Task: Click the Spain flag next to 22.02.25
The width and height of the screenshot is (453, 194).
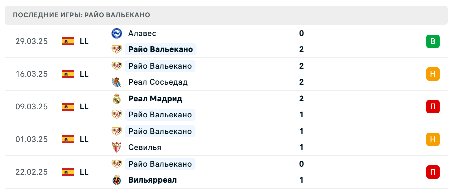Action: coord(68,172)
